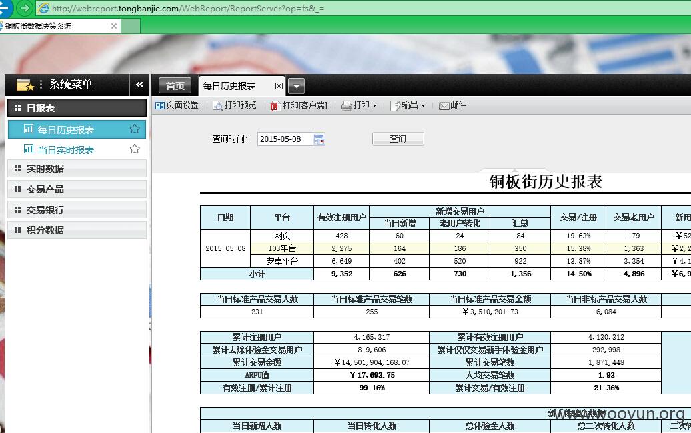This screenshot has height=433, width=691.
Task: Click the query date input field
Action: pos(285,139)
